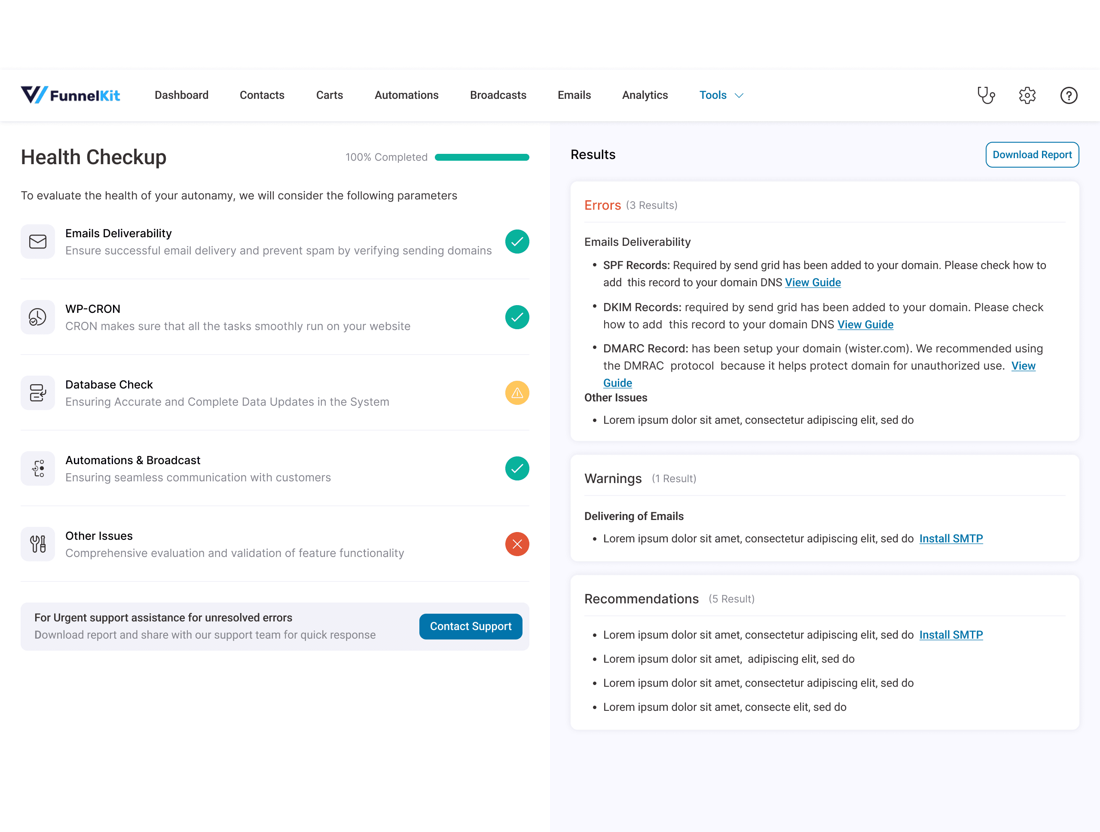
Task: Click the Automations & Broadcast icon
Action: click(38, 468)
